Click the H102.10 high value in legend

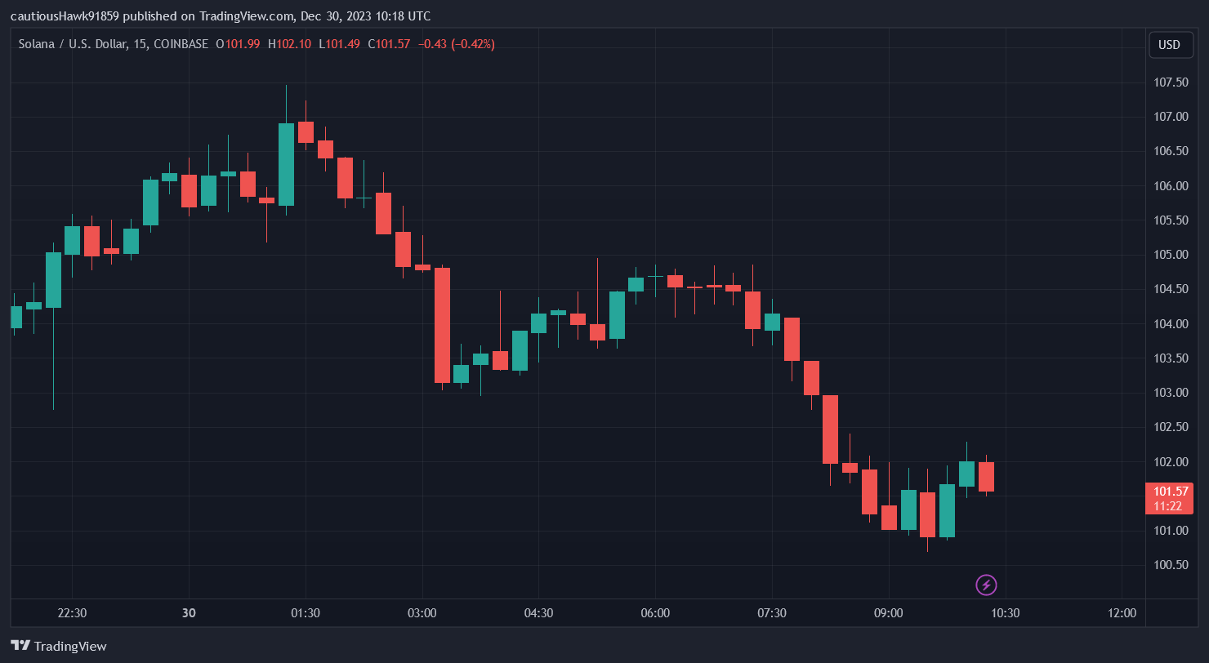coord(289,44)
